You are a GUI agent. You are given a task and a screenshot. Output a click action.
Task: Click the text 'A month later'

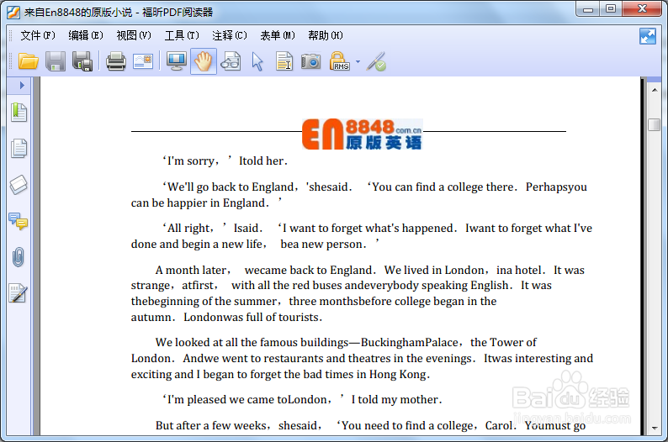(x=191, y=270)
